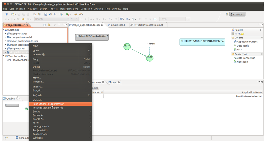The width and height of the screenshot is (266, 143).
Task: Open the Console view tab
Action: (x=116, y=82)
